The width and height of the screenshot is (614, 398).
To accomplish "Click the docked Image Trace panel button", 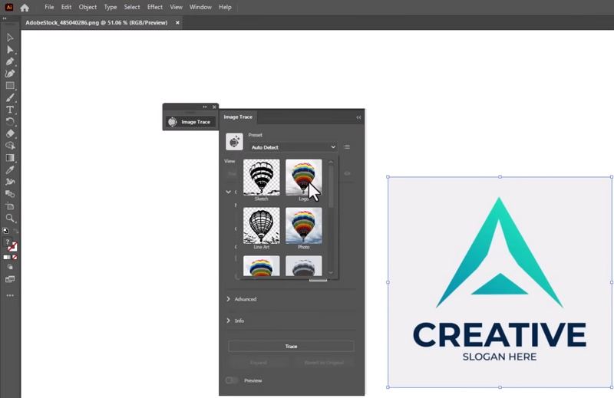I will click(x=190, y=122).
